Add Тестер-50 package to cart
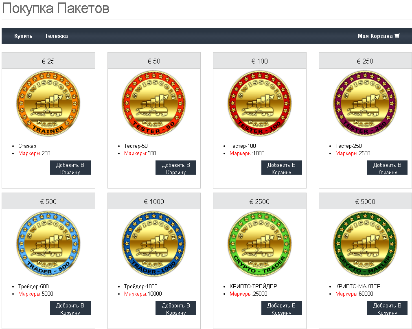Screen dimensions: 412x329 click(x=176, y=168)
